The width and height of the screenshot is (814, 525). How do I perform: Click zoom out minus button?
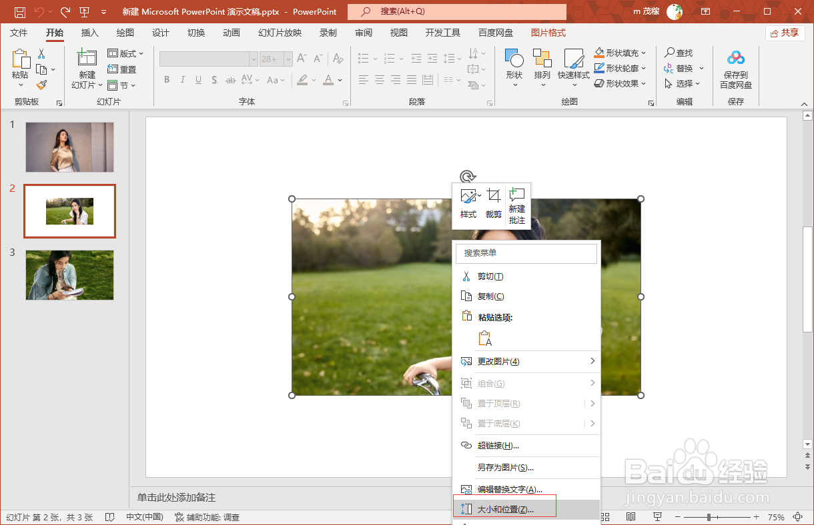679,517
